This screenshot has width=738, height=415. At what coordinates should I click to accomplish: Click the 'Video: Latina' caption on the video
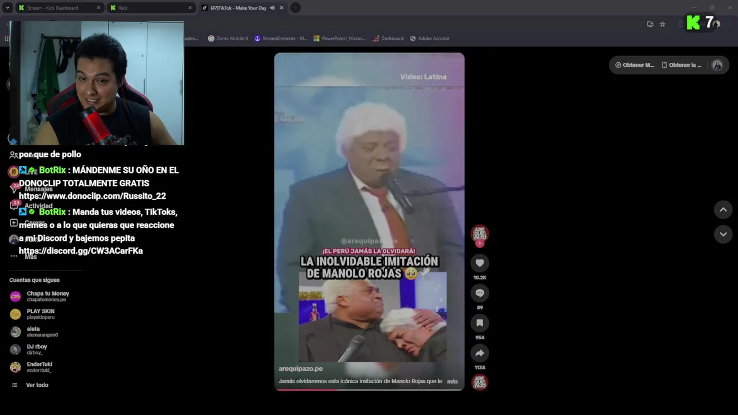click(x=423, y=77)
